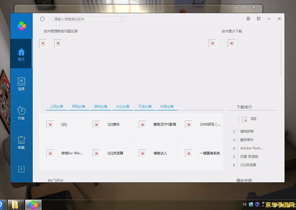Click the broken 一键重装系统 card icon
This screenshot has width=296, height=210.
189,154
